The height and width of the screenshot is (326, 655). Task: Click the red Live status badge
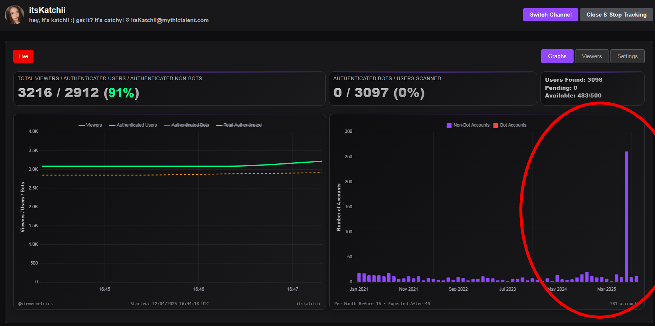click(x=23, y=56)
